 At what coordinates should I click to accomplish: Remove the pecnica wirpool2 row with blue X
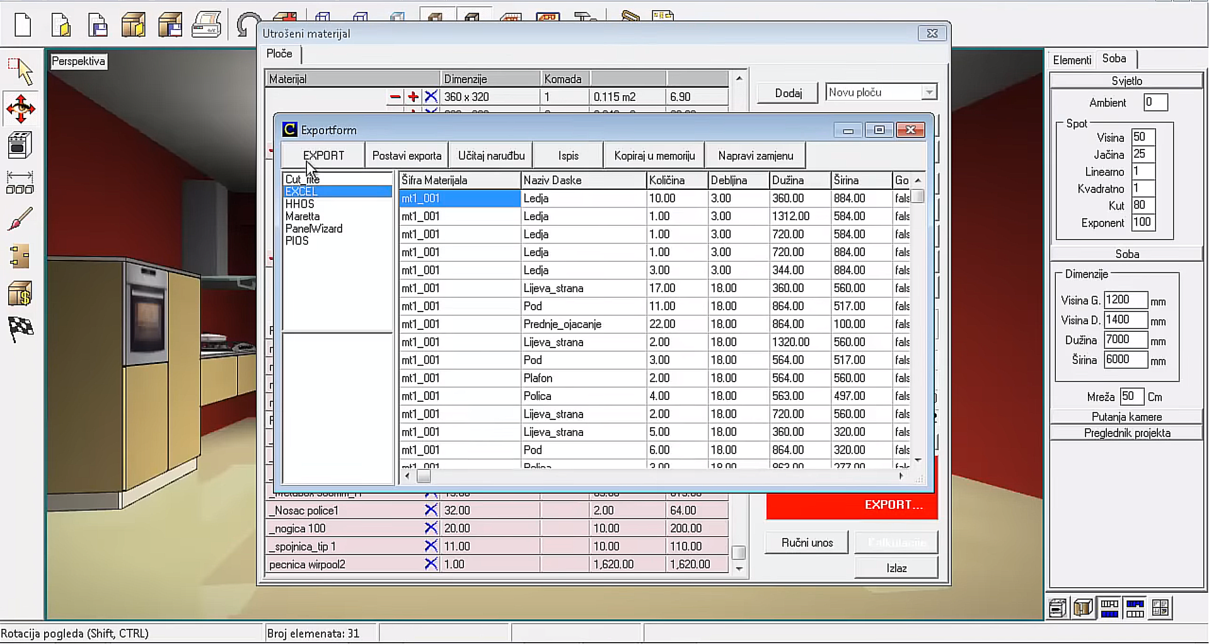[x=431, y=564]
